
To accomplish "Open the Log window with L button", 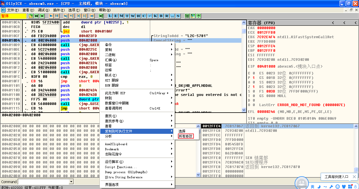I will [110, 16].
